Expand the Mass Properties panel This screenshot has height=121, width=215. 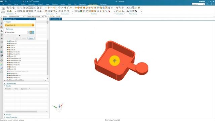pos(5,117)
